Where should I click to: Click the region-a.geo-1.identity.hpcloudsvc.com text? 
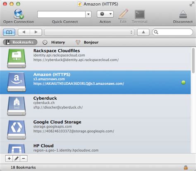(x=66, y=150)
